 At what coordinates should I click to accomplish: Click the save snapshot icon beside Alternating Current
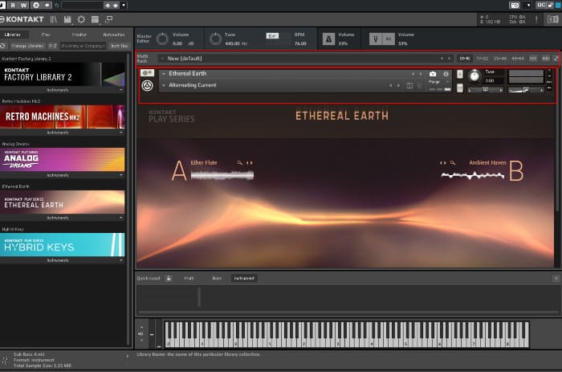pos(409,86)
